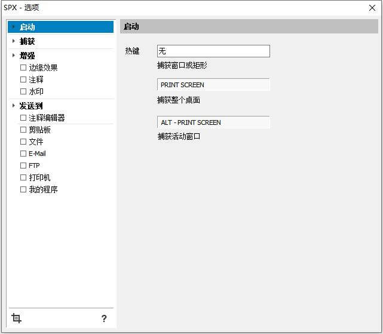Tick the 剪贴板 checkbox
This screenshot has height=334, width=383.
(x=23, y=130)
